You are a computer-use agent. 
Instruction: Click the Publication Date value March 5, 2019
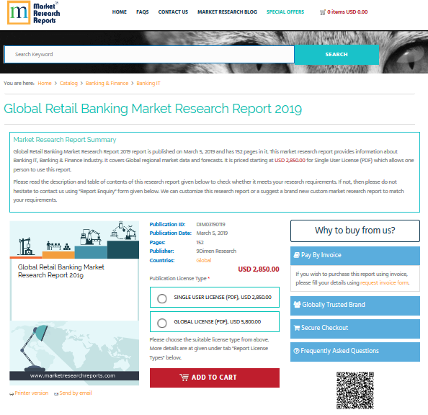[212, 233]
